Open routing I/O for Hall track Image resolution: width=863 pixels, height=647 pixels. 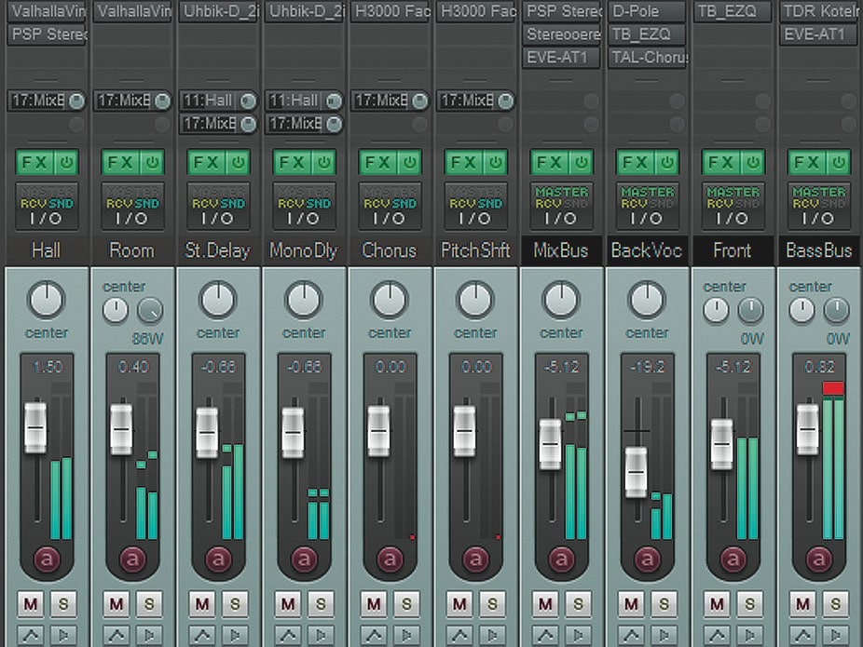[x=47, y=206]
